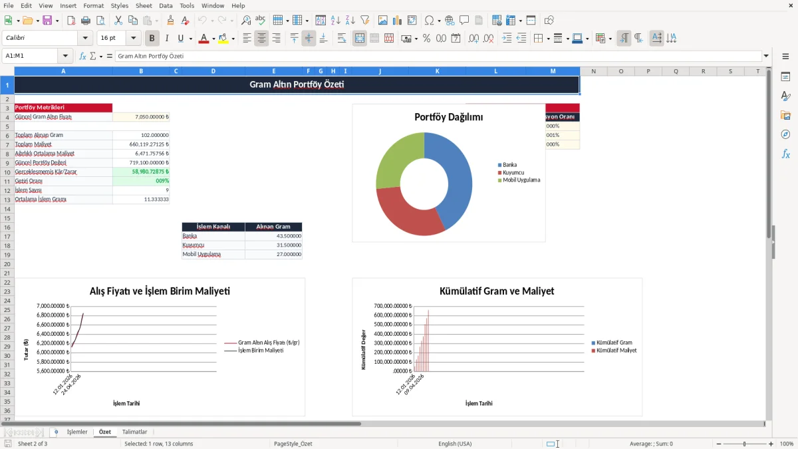Select row header 10
Image resolution: width=798 pixels, height=449 pixels.
[x=7, y=172]
